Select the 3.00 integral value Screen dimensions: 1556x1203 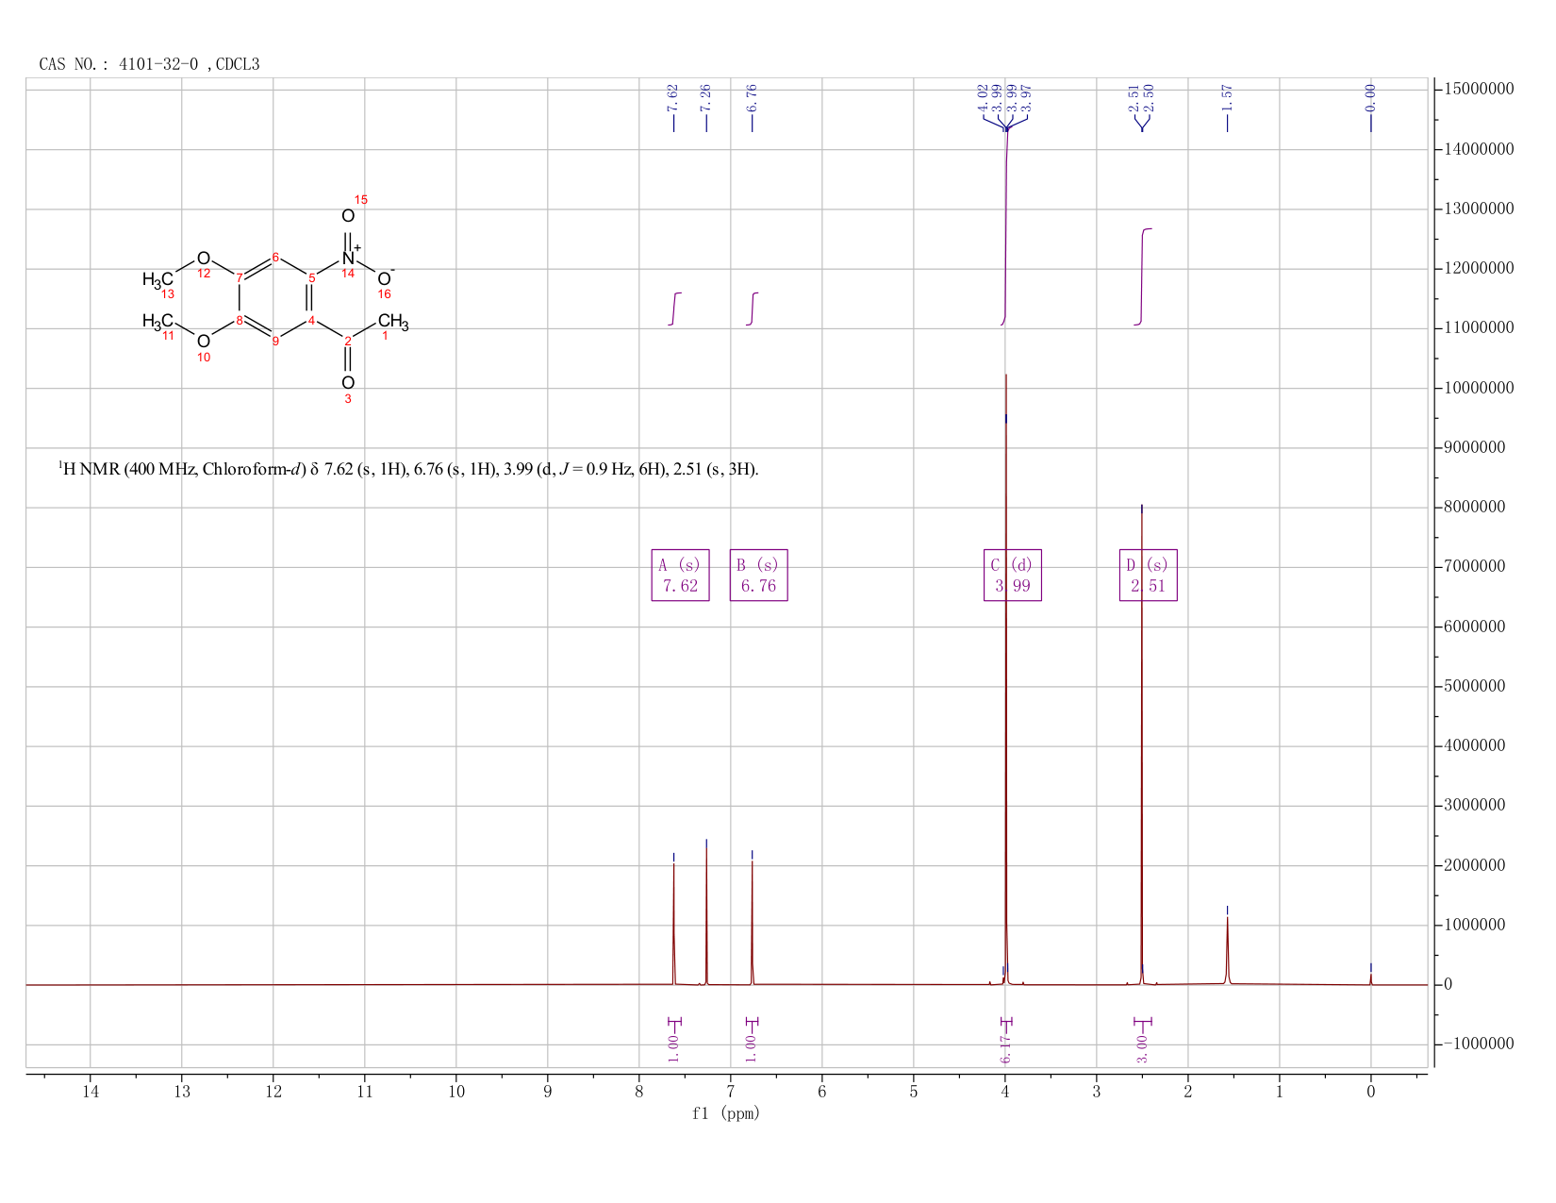point(1142,1048)
